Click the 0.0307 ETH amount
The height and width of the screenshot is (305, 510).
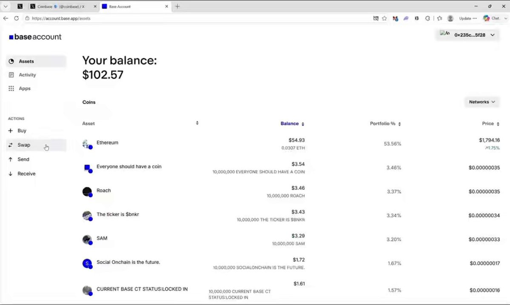(x=293, y=148)
